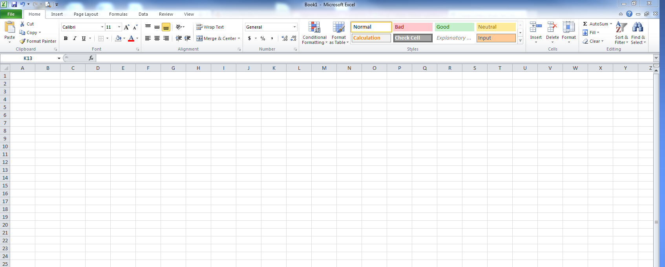
Task: Toggle Bold formatting
Action: pyautogui.click(x=66, y=38)
